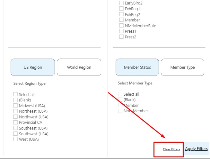Check Select all under Member Type
Screen dimensions: 210x159
click(x=120, y=94)
